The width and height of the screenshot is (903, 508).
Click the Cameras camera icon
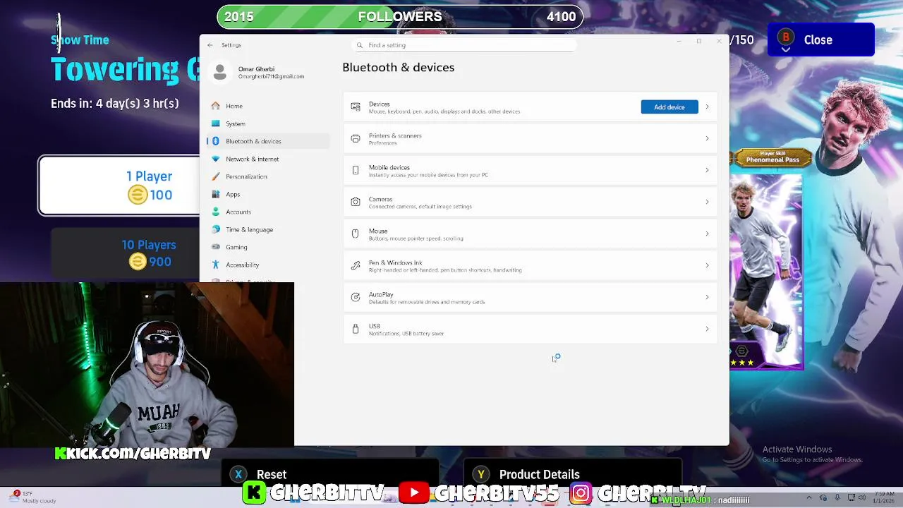(x=356, y=202)
